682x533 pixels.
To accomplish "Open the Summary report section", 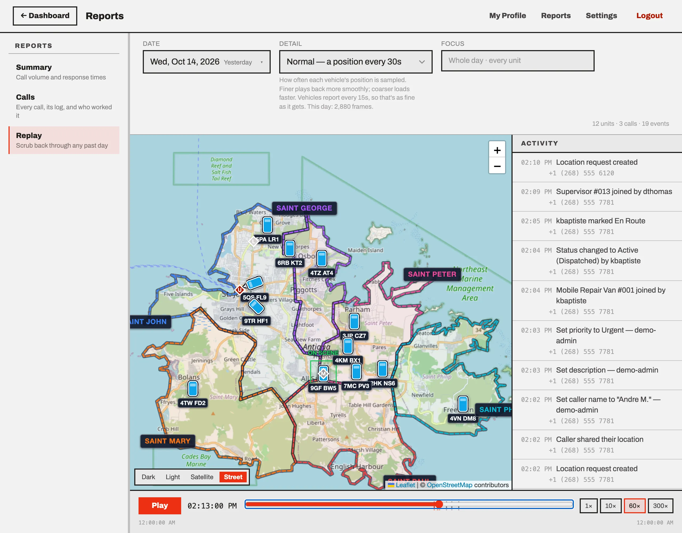I will 64,72.
